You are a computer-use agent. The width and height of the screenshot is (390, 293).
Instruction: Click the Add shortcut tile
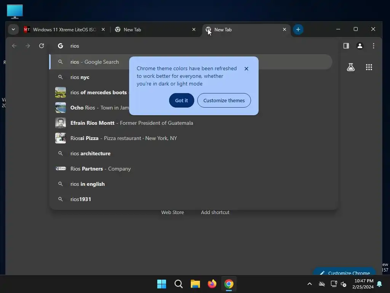click(x=215, y=212)
